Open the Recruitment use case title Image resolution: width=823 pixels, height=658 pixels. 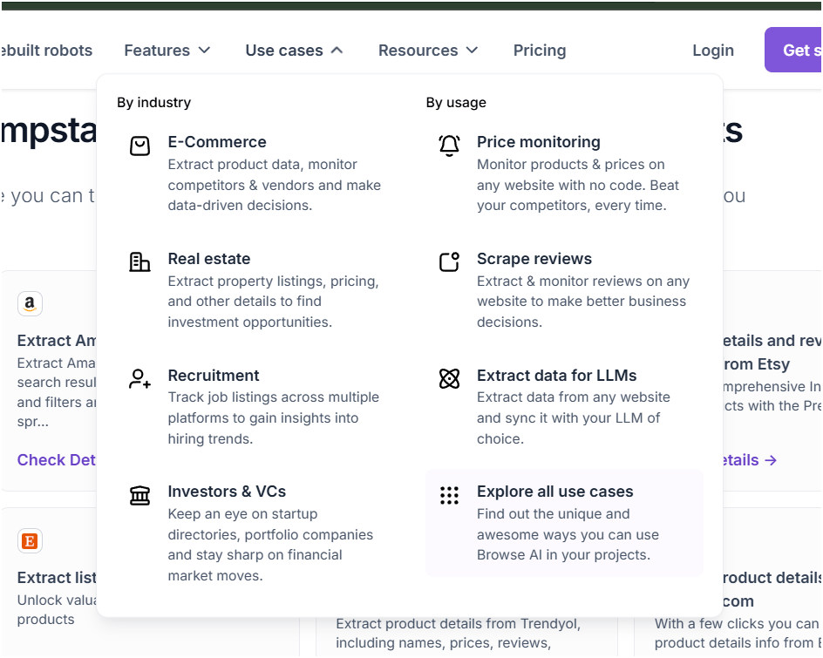(x=214, y=376)
